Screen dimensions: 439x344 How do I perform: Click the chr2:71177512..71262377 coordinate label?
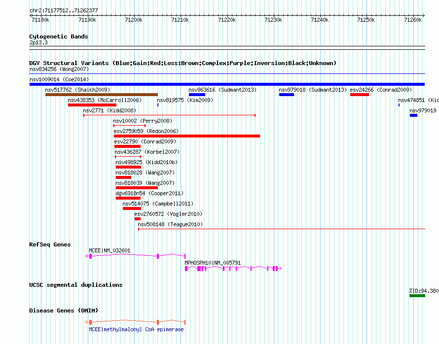[x=64, y=11]
